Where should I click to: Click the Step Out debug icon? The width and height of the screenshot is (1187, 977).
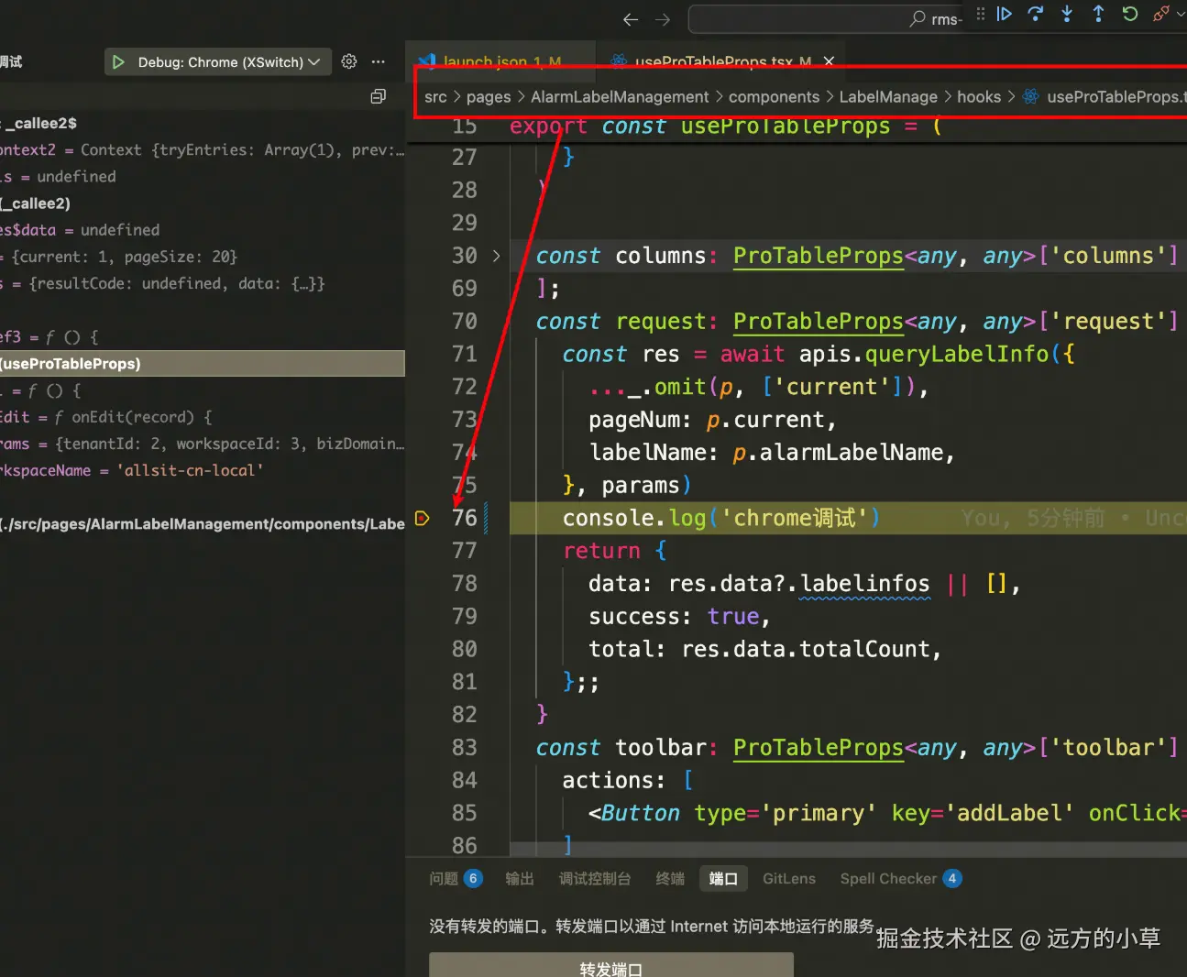coord(1098,14)
